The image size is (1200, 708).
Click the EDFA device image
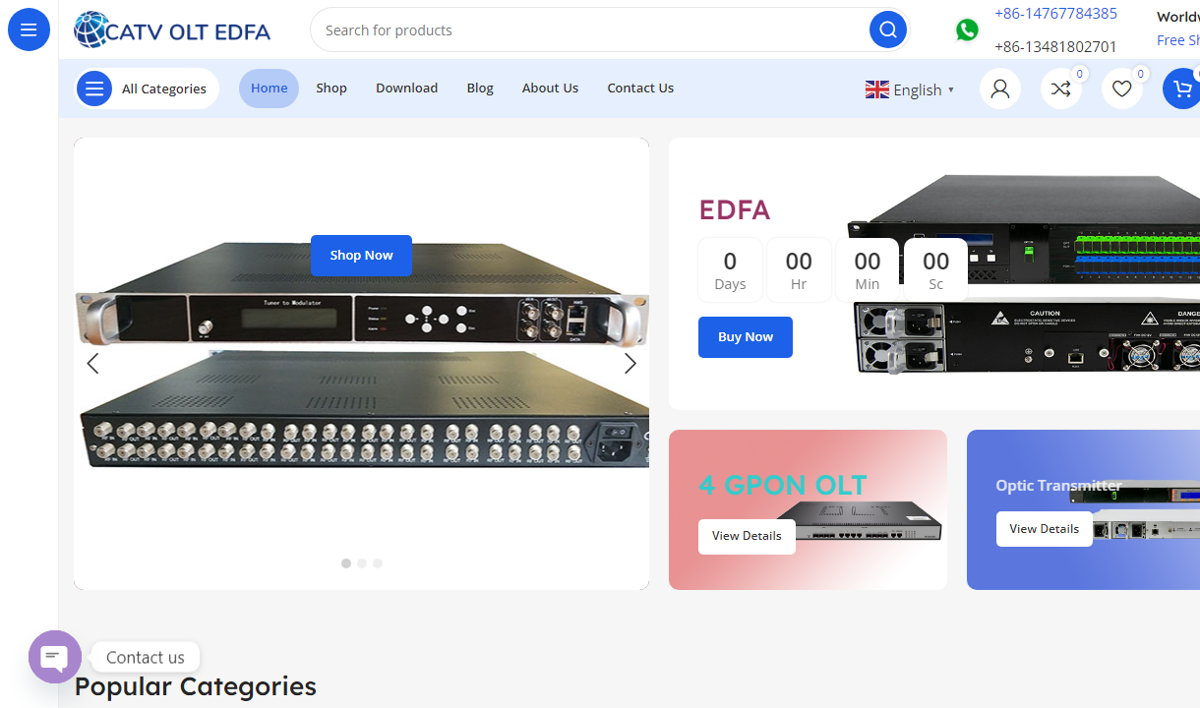pos(1024,275)
